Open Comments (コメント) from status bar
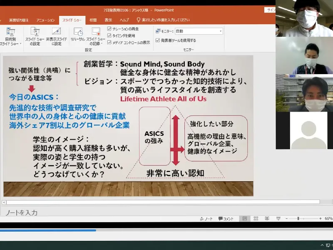Image resolution: width=333 pixels, height=250 pixels. [226, 218]
